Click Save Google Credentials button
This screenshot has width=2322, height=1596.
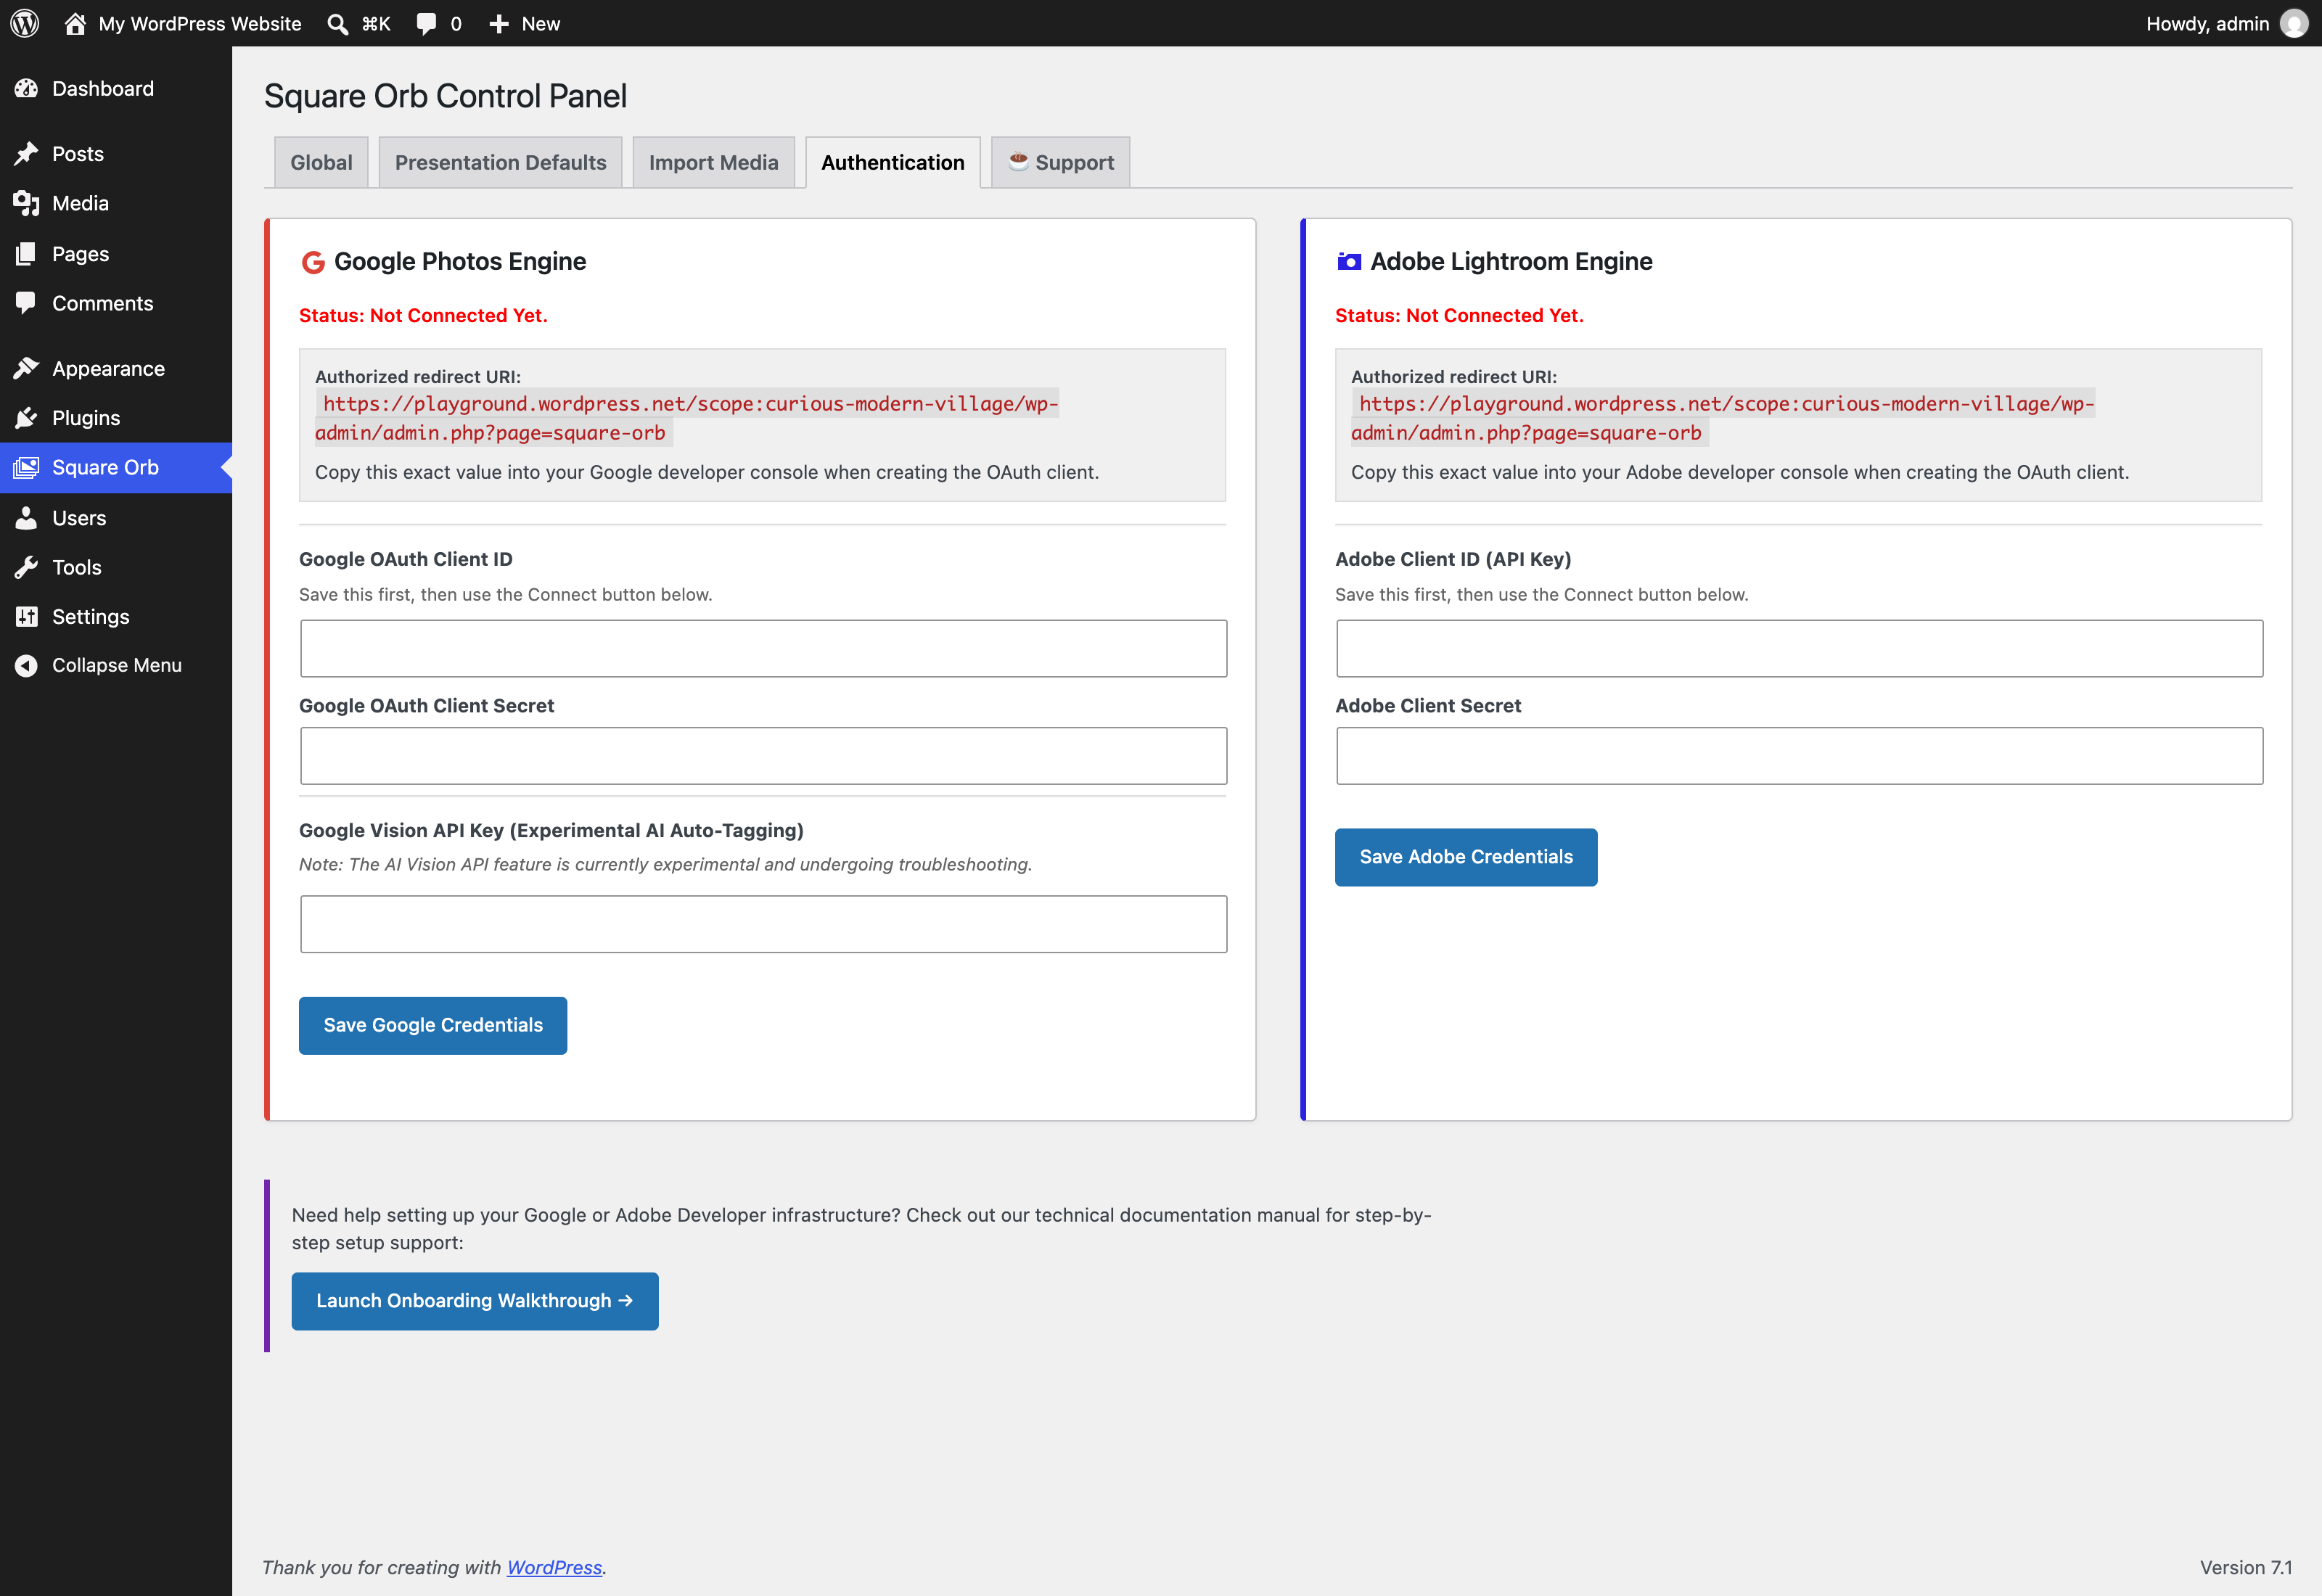[x=433, y=1025]
